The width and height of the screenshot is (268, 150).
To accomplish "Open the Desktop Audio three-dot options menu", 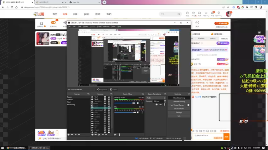I will [142, 103].
